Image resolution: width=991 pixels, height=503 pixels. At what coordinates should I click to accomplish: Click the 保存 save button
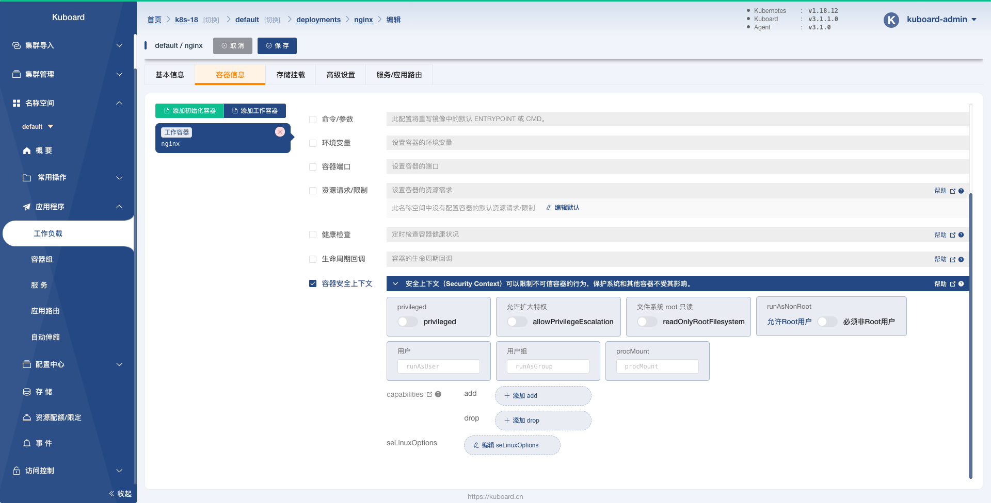[x=277, y=46]
